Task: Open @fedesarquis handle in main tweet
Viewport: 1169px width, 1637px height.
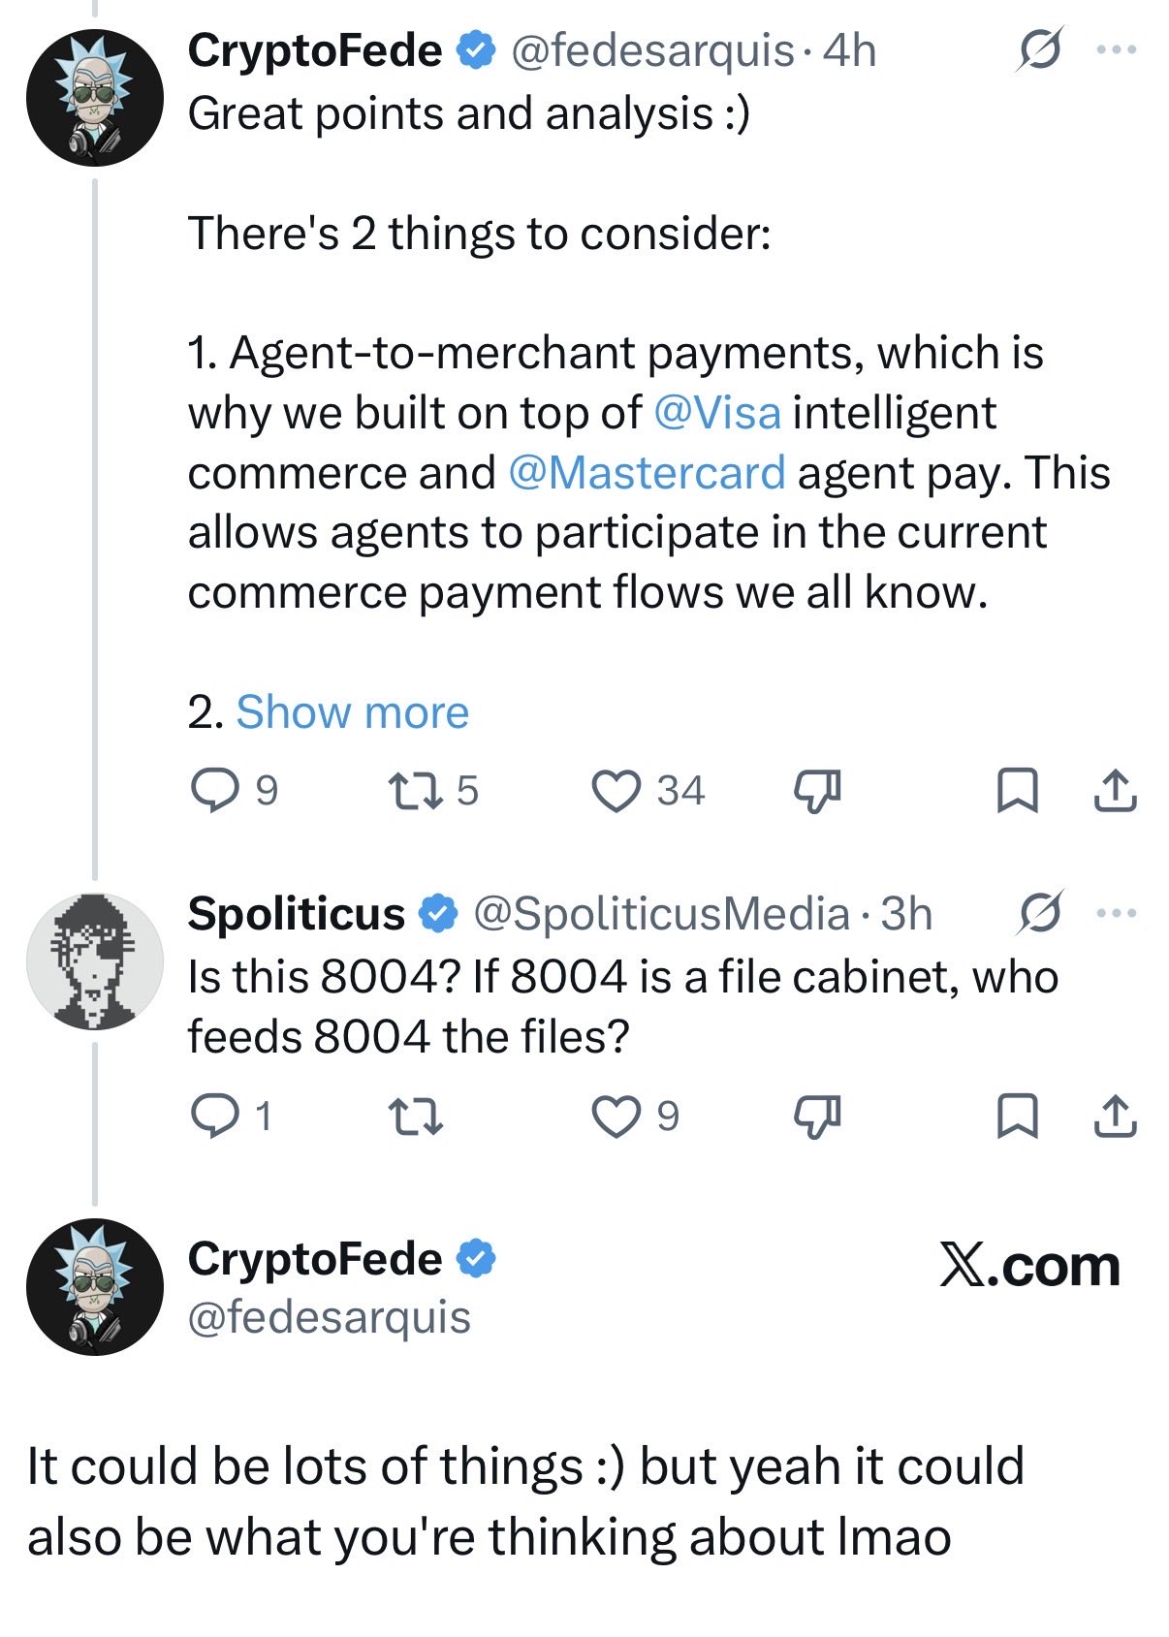Action: [x=329, y=1318]
